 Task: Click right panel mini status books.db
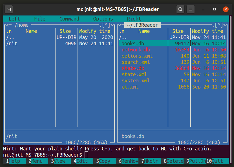[x=133, y=136]
